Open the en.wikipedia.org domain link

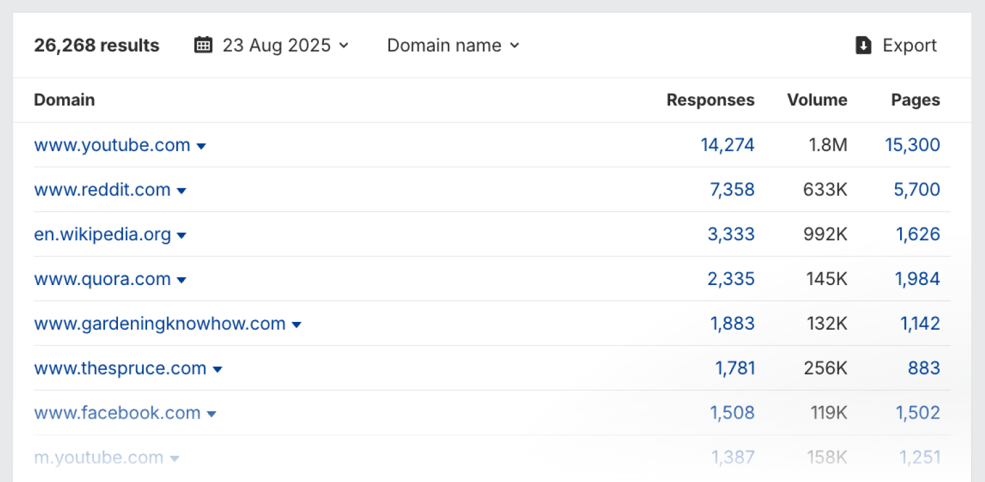click(x=102, y=235)
